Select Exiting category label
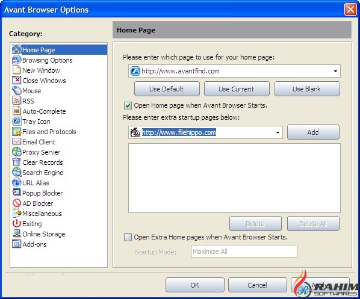The width and height of the screenshot is (360, 299). click(x=32, y=224)
